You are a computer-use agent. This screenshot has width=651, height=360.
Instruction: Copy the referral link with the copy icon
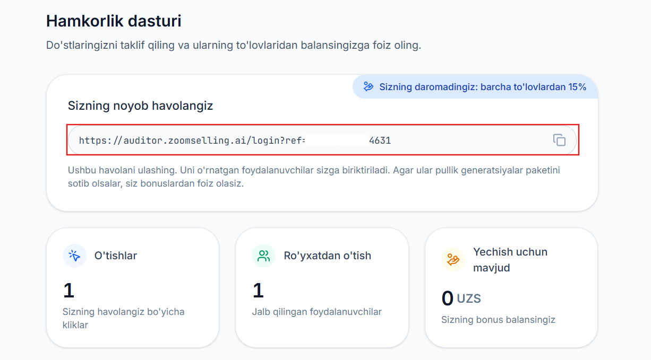pos(559,140)
